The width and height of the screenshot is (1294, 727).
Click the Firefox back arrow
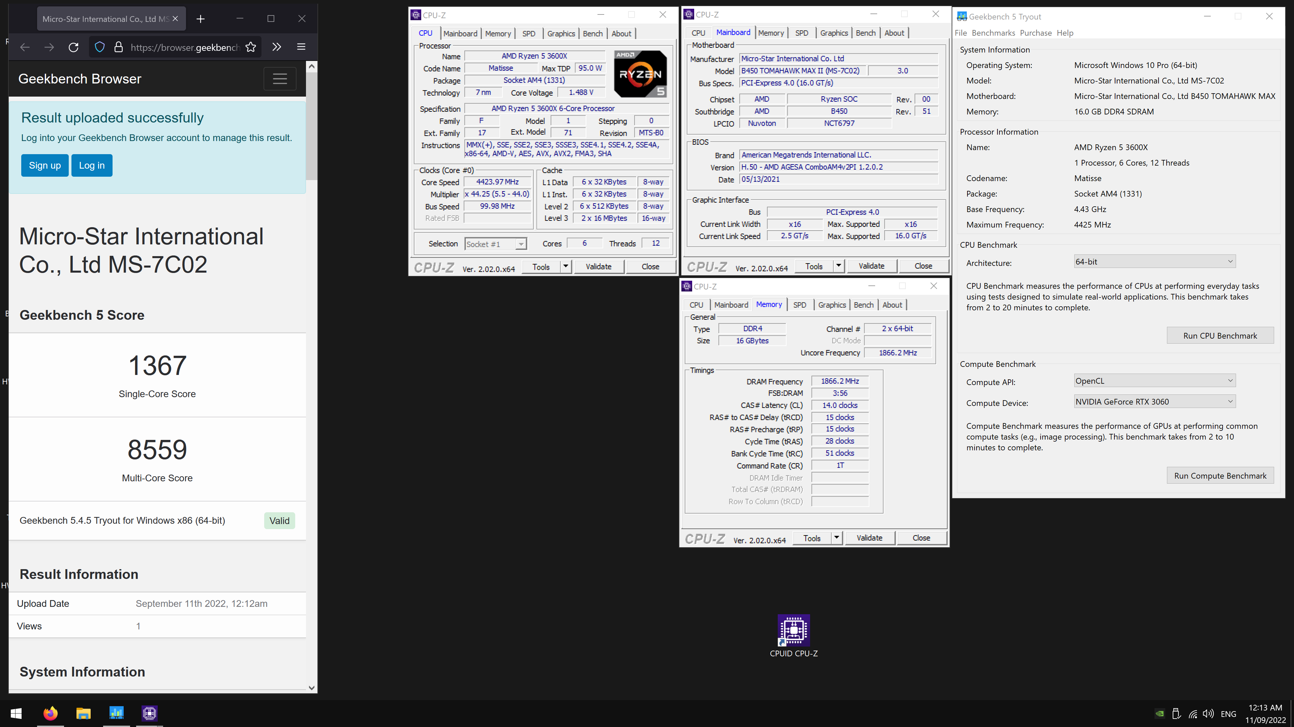[25, 47]
